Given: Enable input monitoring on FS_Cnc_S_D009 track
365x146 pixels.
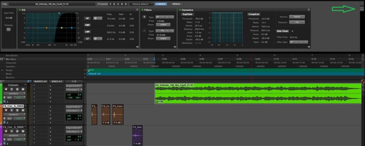Looking at the screenshot, I should (x=12, y=131).
